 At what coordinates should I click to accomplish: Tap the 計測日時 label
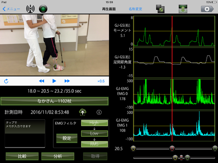(x=13, y=112)
